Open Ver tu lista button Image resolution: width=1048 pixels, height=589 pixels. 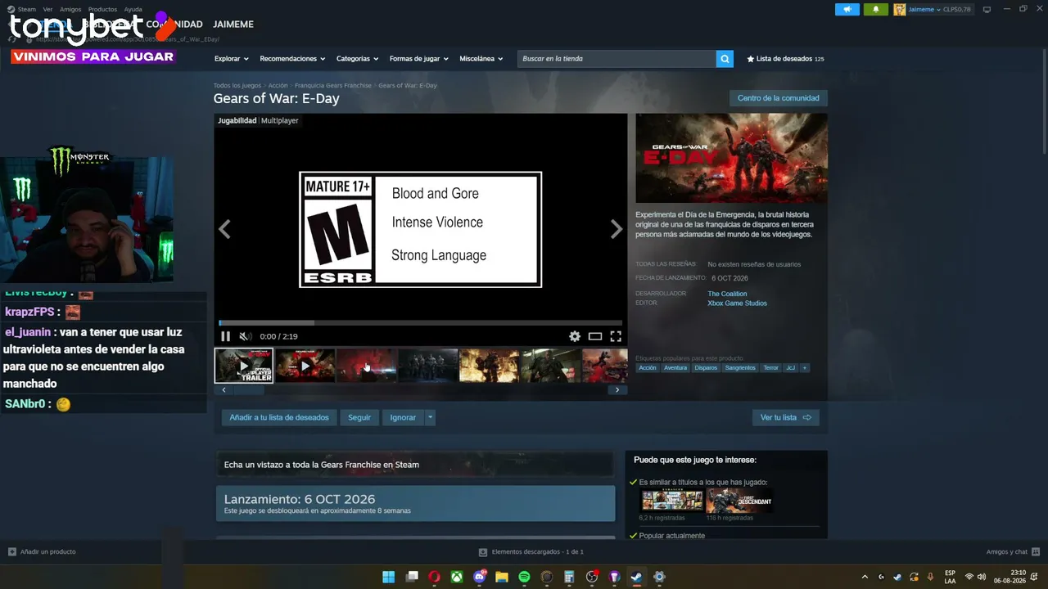tap(786, 417)
